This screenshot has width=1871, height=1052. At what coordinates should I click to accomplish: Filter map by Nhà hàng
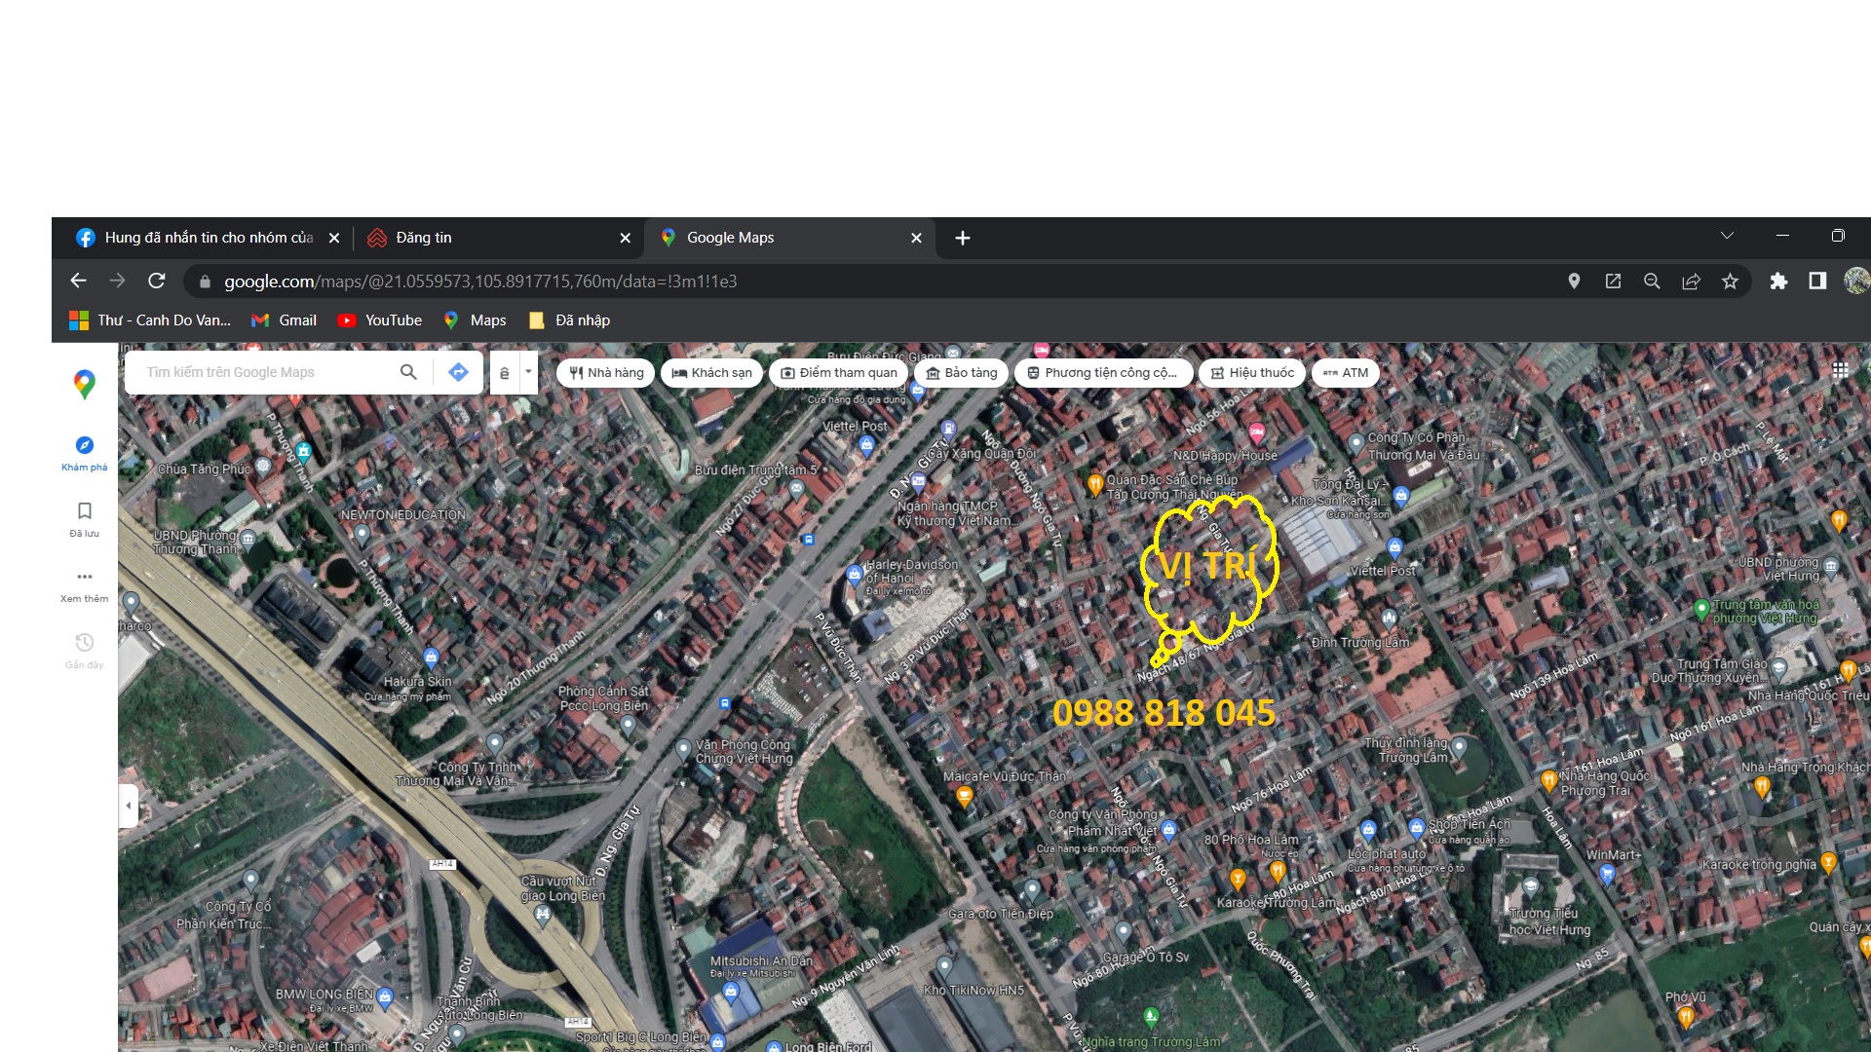point(606,373)
